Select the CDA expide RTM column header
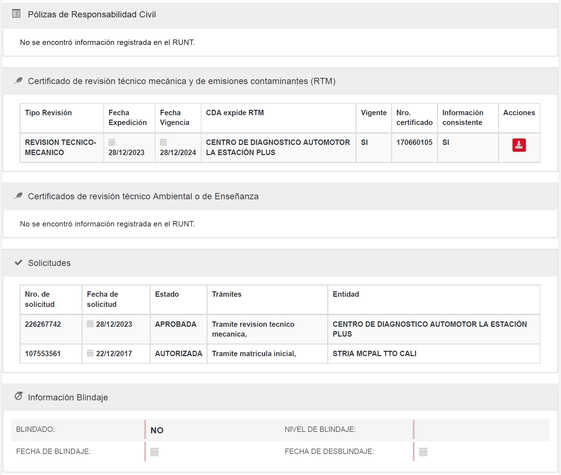Image resolution: width=561 pixels, height=475 pixels. 279,118
